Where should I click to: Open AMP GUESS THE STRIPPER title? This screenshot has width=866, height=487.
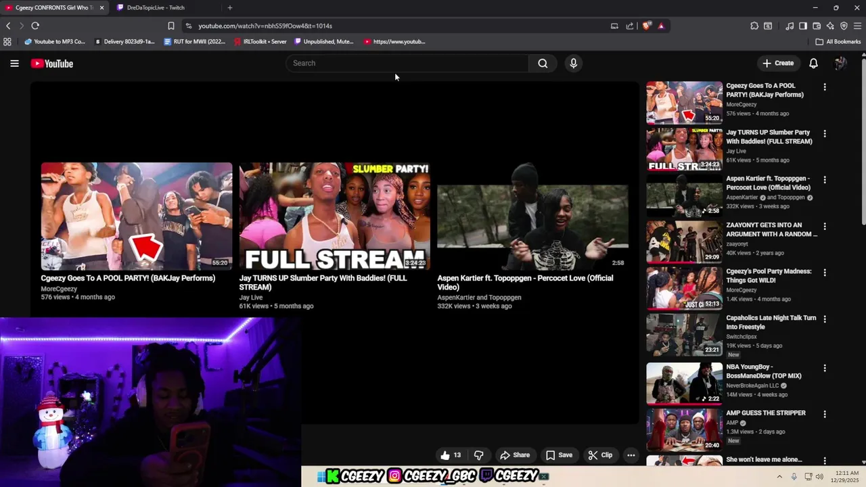[x=766, y=413]
